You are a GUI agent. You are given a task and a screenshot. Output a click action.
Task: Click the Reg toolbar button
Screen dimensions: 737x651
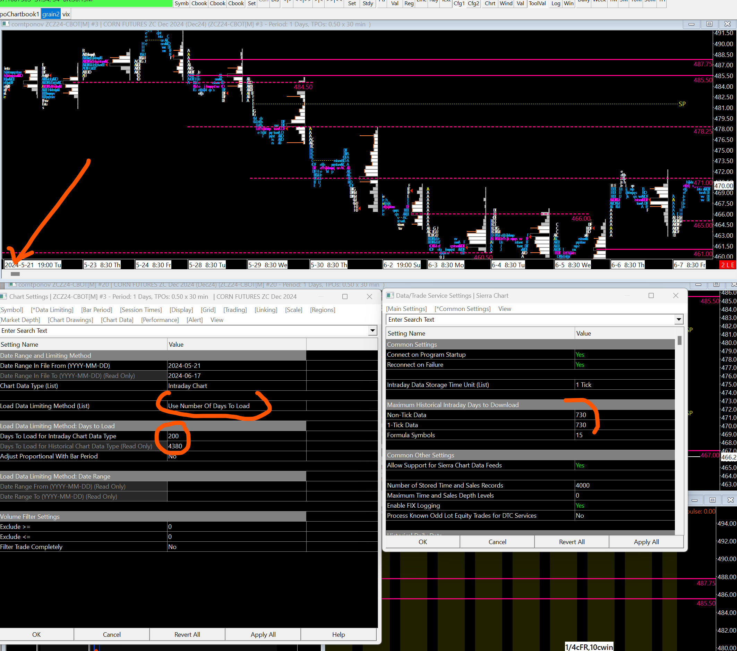(x=409, y=3)
